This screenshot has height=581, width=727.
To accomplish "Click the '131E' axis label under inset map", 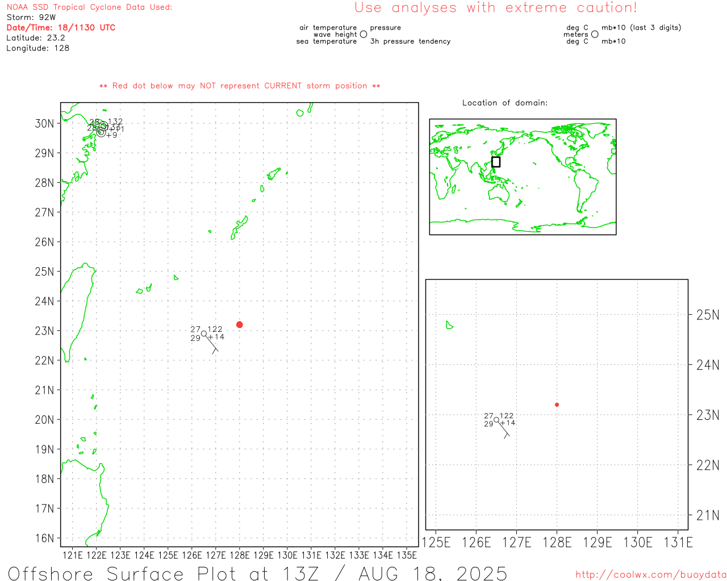I will tap(678, 542).
